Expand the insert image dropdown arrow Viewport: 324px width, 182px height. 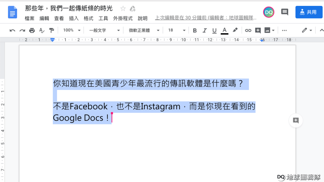[273, 30]
